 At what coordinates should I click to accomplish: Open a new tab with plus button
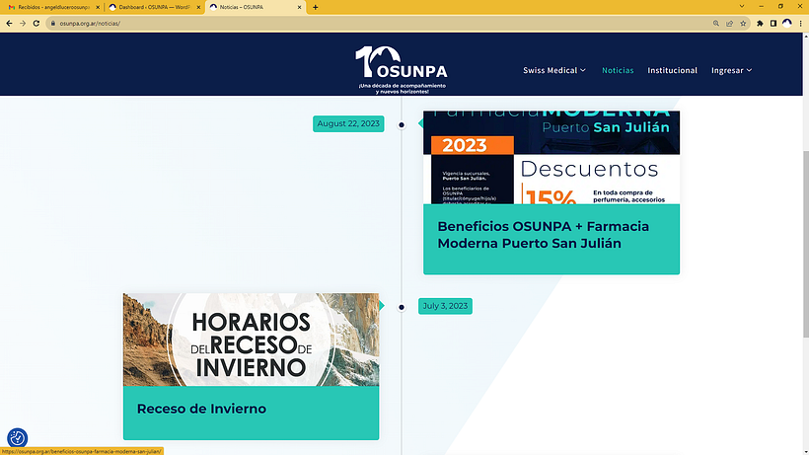tap(316, 7)
